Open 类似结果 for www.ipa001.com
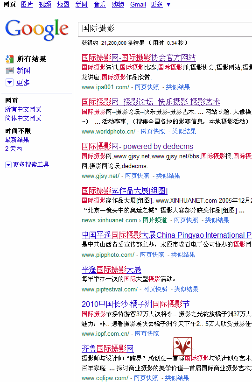Viewport: 252px width, 382px height. [178, 87]
